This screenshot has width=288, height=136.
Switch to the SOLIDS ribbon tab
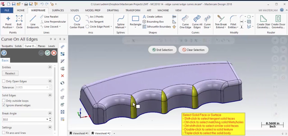(74, 10)
